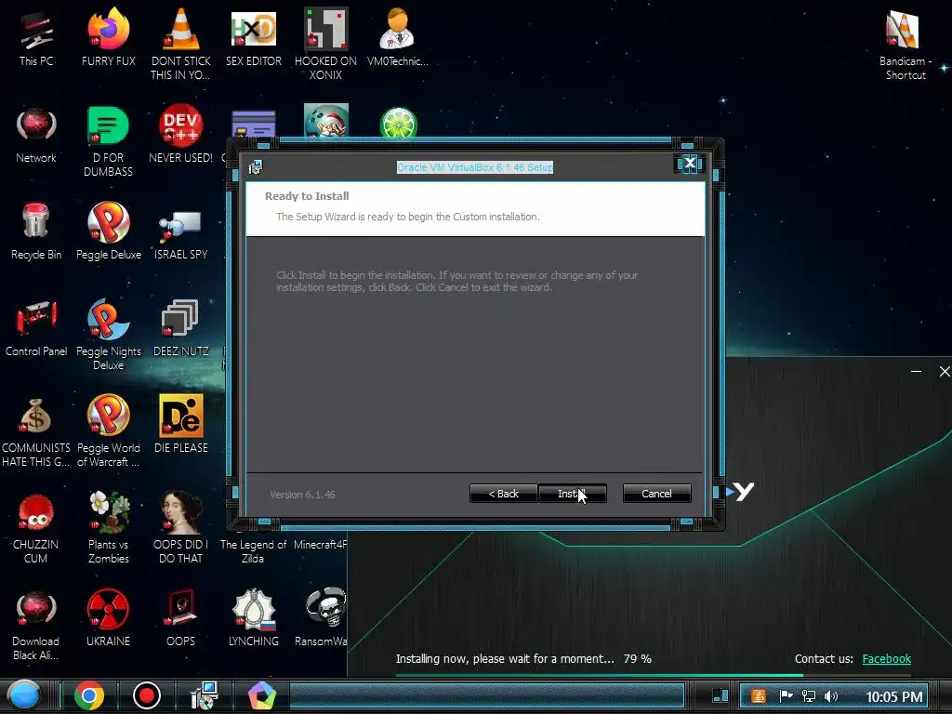Select SEX EDITOR HxD desktop icon
The image size is (952, 714).
click(253, 37)
